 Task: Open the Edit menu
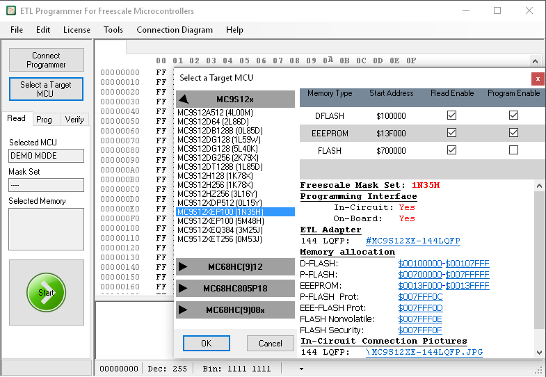pos(43,30)
